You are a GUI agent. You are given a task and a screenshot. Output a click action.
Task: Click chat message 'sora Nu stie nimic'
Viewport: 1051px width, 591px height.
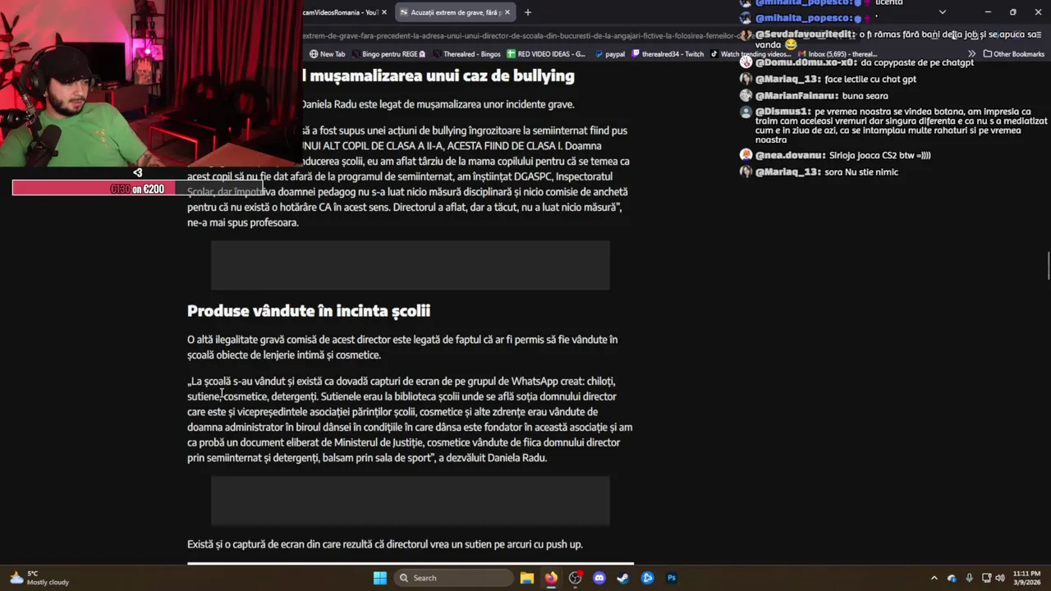pos(862,172)
